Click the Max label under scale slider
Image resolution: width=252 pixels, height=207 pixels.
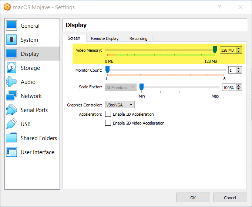pos(215,96)
